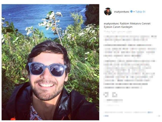Click the faded post date text
Viewport: 162px width, 122px height.
tap(112, 105)
